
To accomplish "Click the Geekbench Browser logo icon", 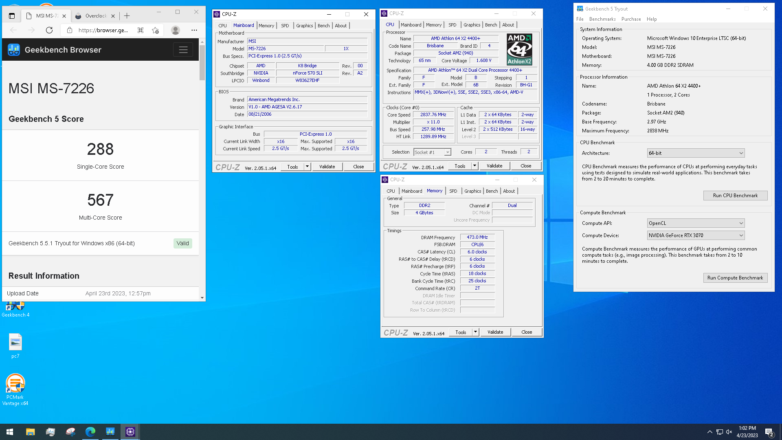I will [x=14, y=50].
